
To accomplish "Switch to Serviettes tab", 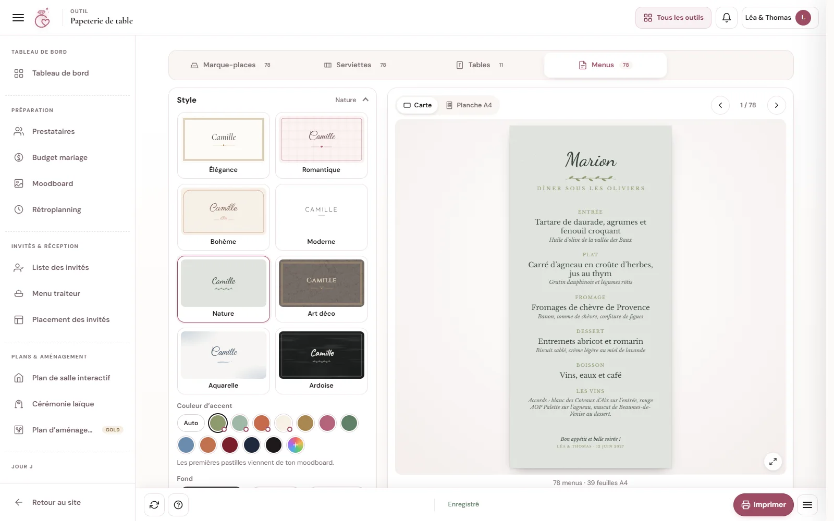I will click(355, 65).
